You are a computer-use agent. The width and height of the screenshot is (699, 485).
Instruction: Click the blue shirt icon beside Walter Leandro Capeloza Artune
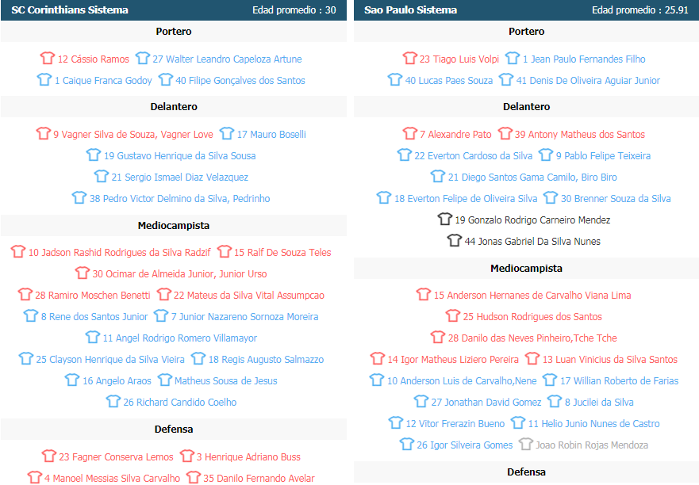tap(143, 58)
